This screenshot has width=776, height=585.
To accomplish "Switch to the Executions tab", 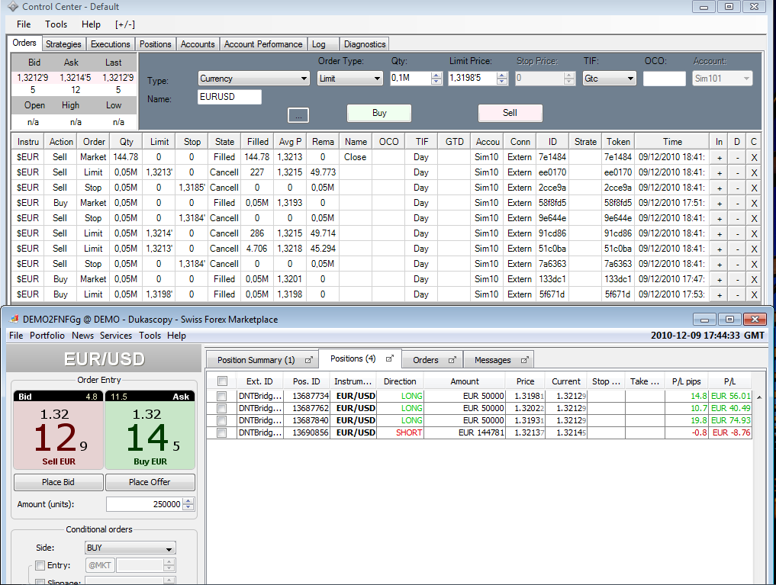I will pos(111,44).
